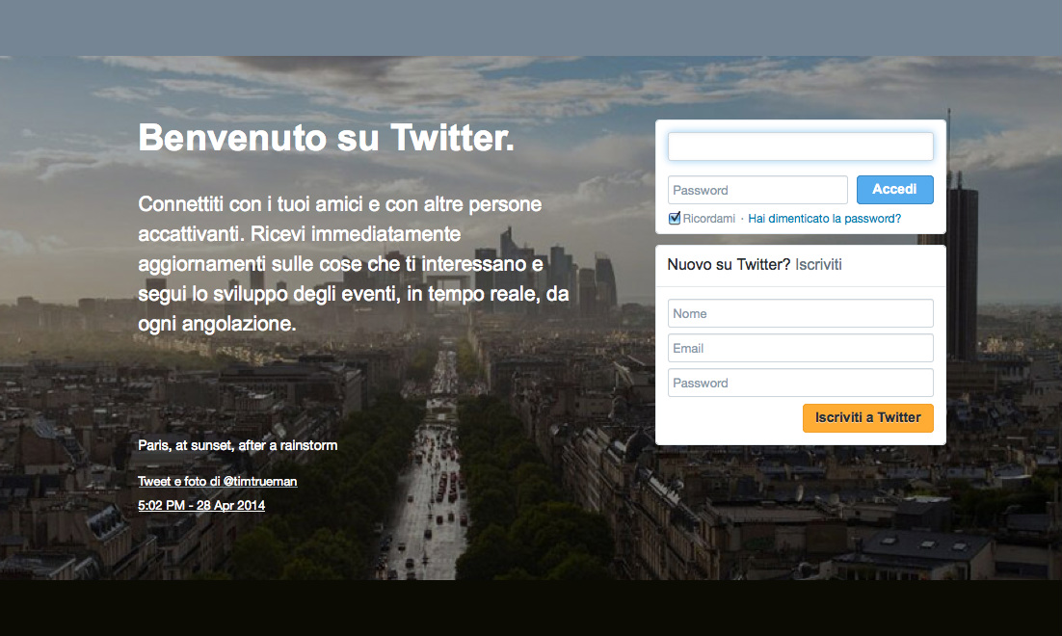Click the 'Paris, at sunset, after a rainstorm' caption
Image resolution: width=1062 pixels, height=636 pixels.
238,445
